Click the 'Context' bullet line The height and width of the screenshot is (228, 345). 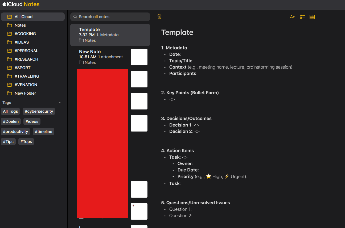coord(231,67)
